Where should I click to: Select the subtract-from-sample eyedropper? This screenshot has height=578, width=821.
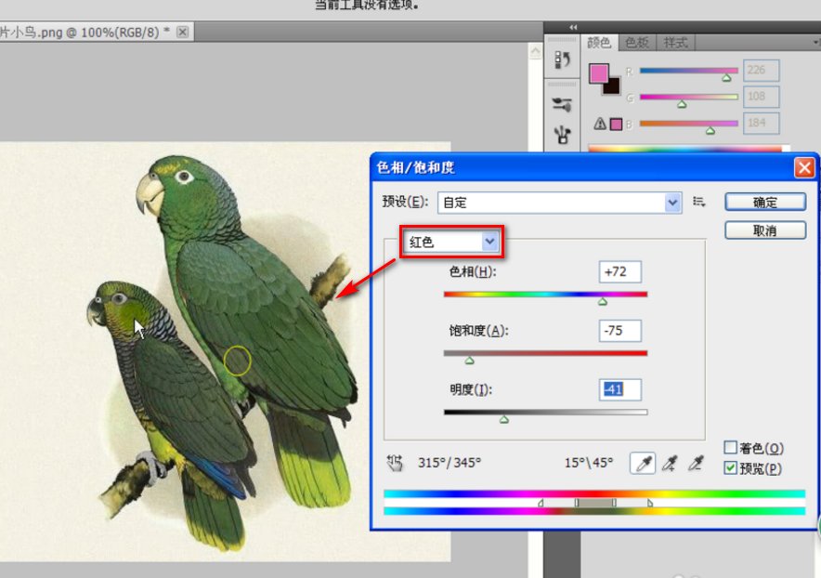695,464
